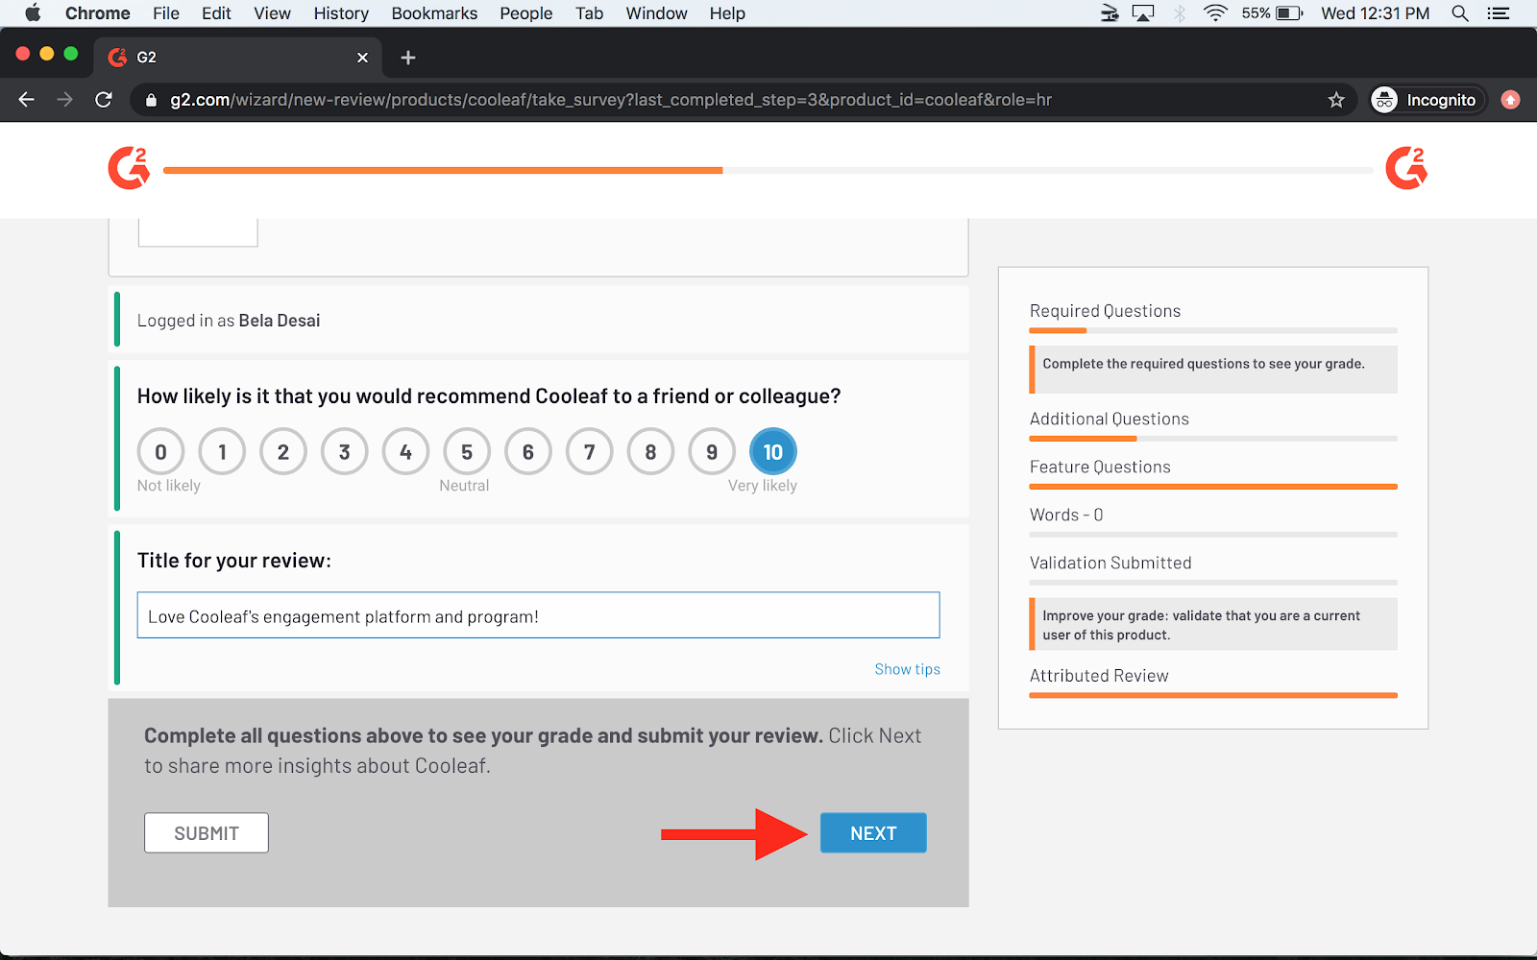This screenshot has width=1537, height=960.
Task: Select rating 10 (Very likely)
Action: click(773, 452)
